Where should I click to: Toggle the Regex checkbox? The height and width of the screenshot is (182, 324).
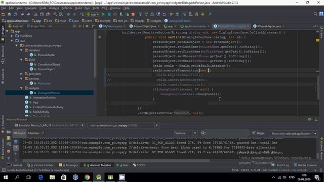(x=254, y=133)
